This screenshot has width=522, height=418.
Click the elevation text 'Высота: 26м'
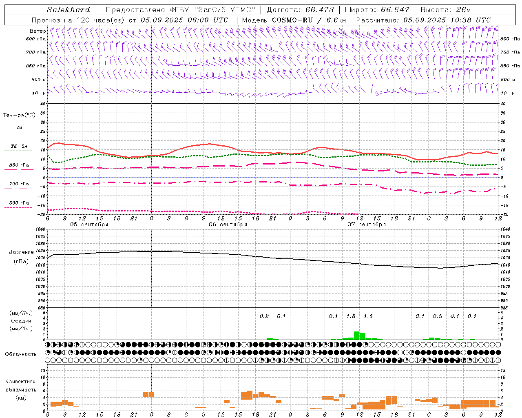446,10
